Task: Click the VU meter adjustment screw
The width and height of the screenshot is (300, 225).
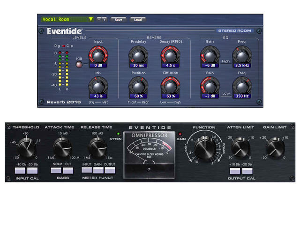Action: point(149,170)
